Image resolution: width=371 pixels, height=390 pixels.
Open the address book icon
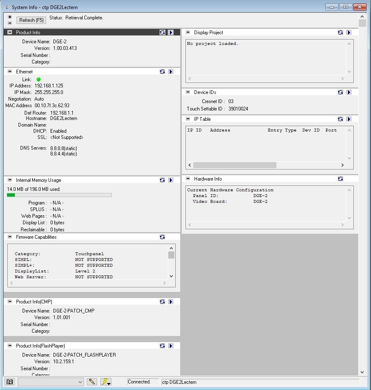[10, 381]
